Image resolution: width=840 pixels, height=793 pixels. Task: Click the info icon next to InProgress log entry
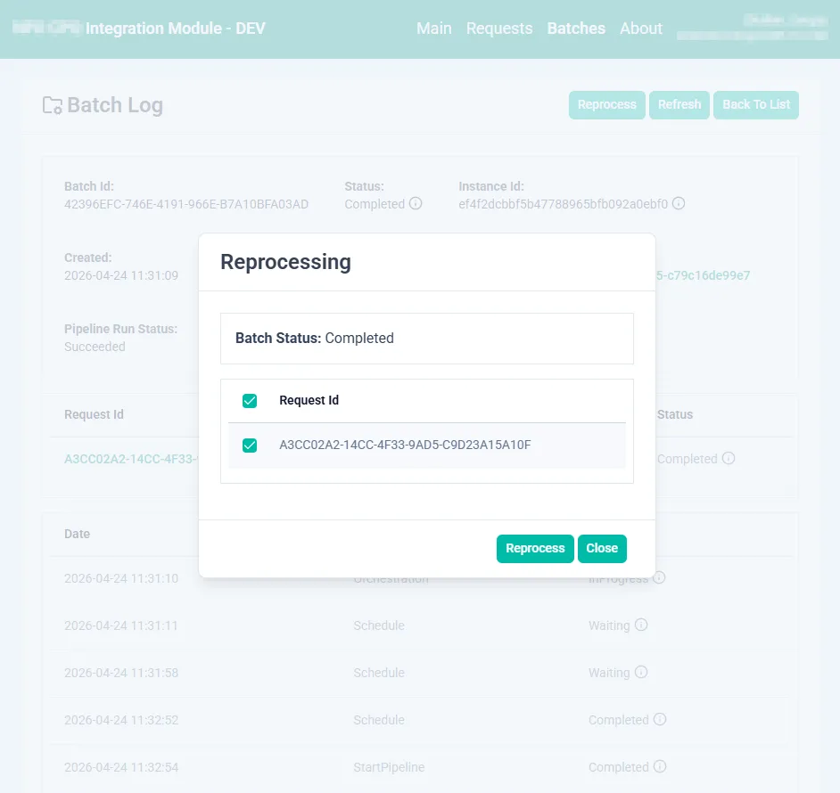point(659,577)
